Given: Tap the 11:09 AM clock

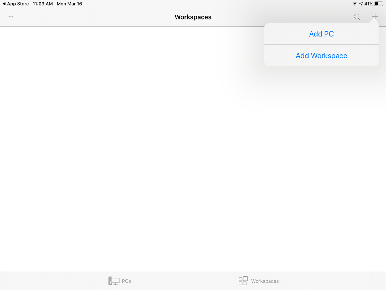Looking at the screenshot, I should 43,4.
